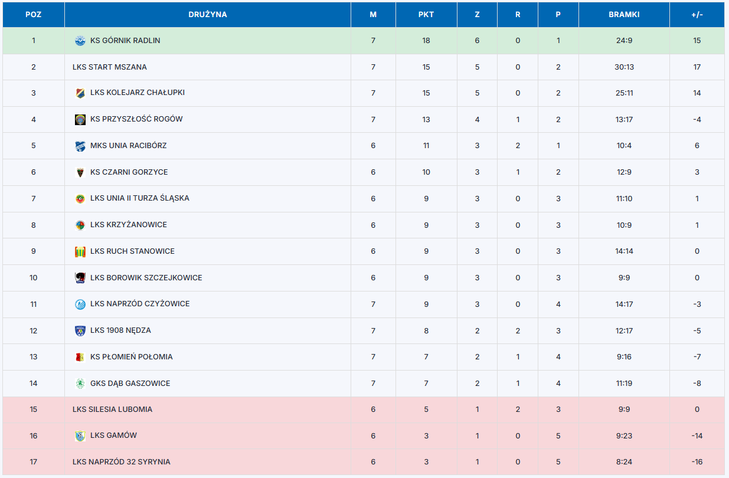
Task: Click the DRUŻYNA column header
Action: pyautogui.click(x=208, y=15)
